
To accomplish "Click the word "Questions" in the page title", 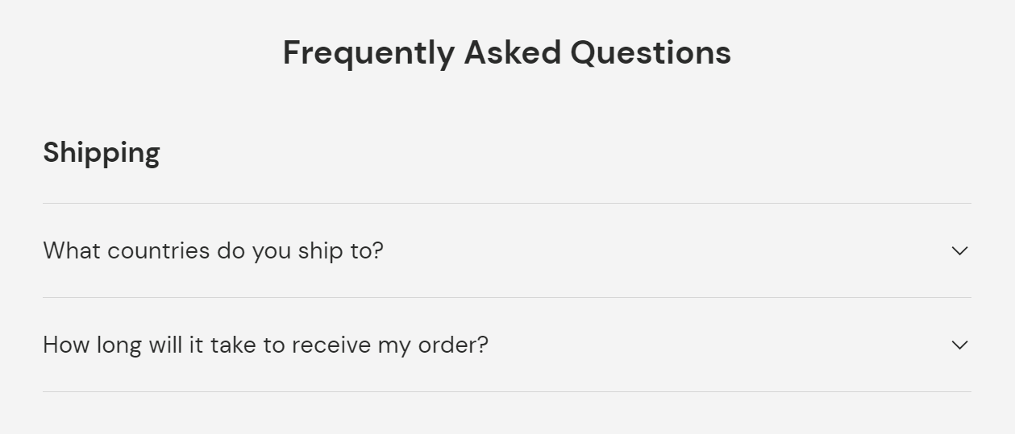I will 651,53.
